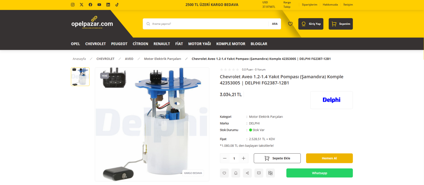Add product to favorites with heart button
The image size is (424, 185).
pos(224,173)
